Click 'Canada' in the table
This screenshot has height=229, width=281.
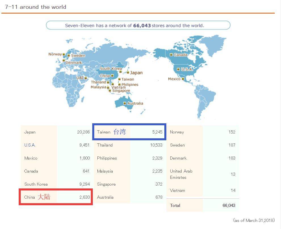(31, 171)
